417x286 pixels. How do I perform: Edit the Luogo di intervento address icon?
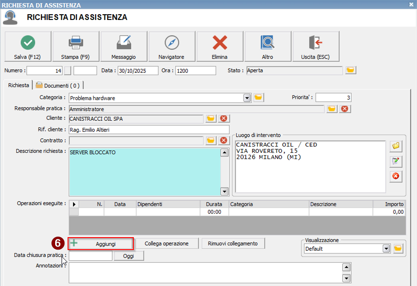pos(395,161)
